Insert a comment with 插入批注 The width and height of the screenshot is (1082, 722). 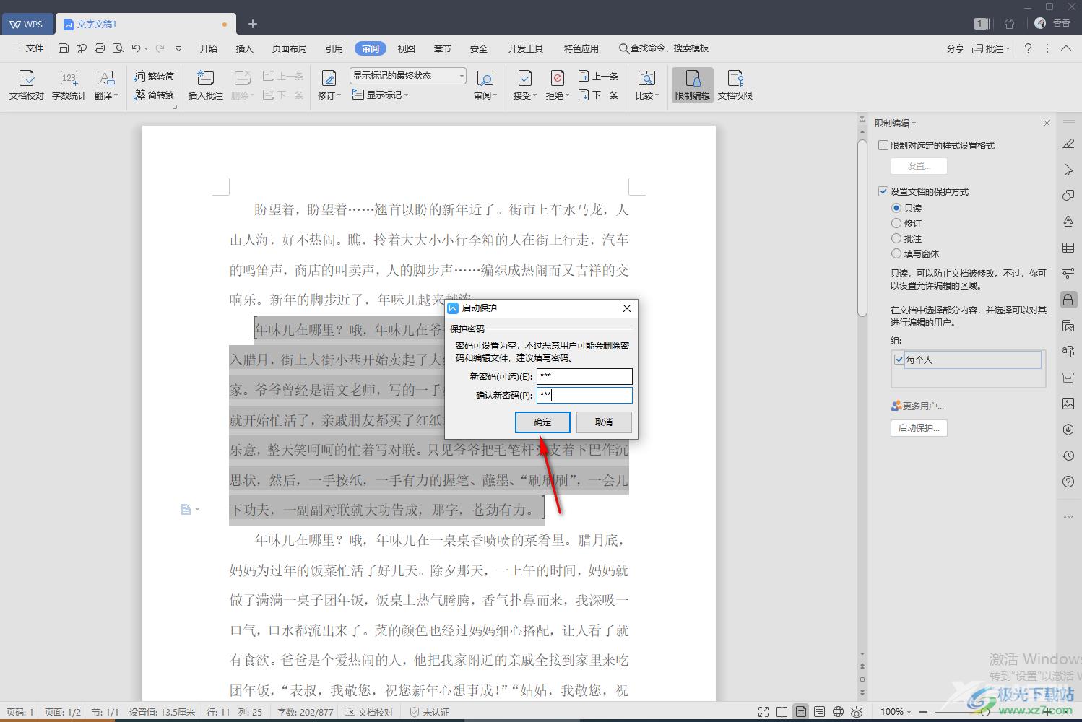206,85
